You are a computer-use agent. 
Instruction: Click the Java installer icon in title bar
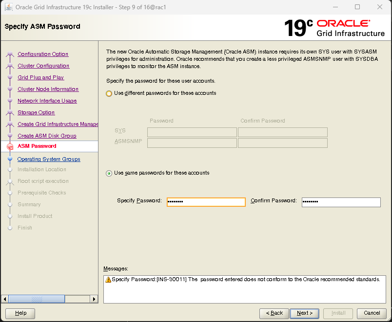[x=9, y=7]
